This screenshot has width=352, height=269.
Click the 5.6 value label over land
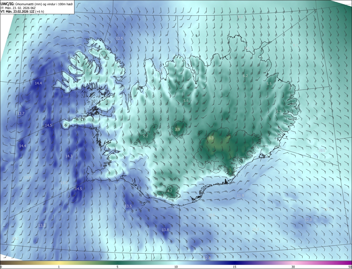click(186, 100)
